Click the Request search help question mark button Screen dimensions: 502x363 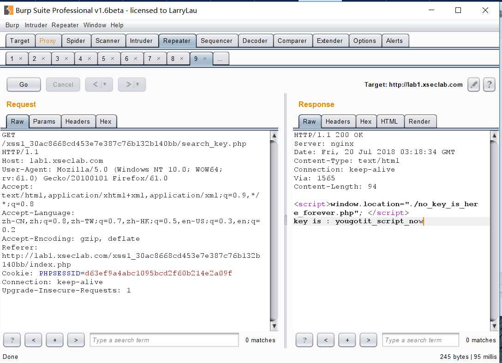point(12,340)
